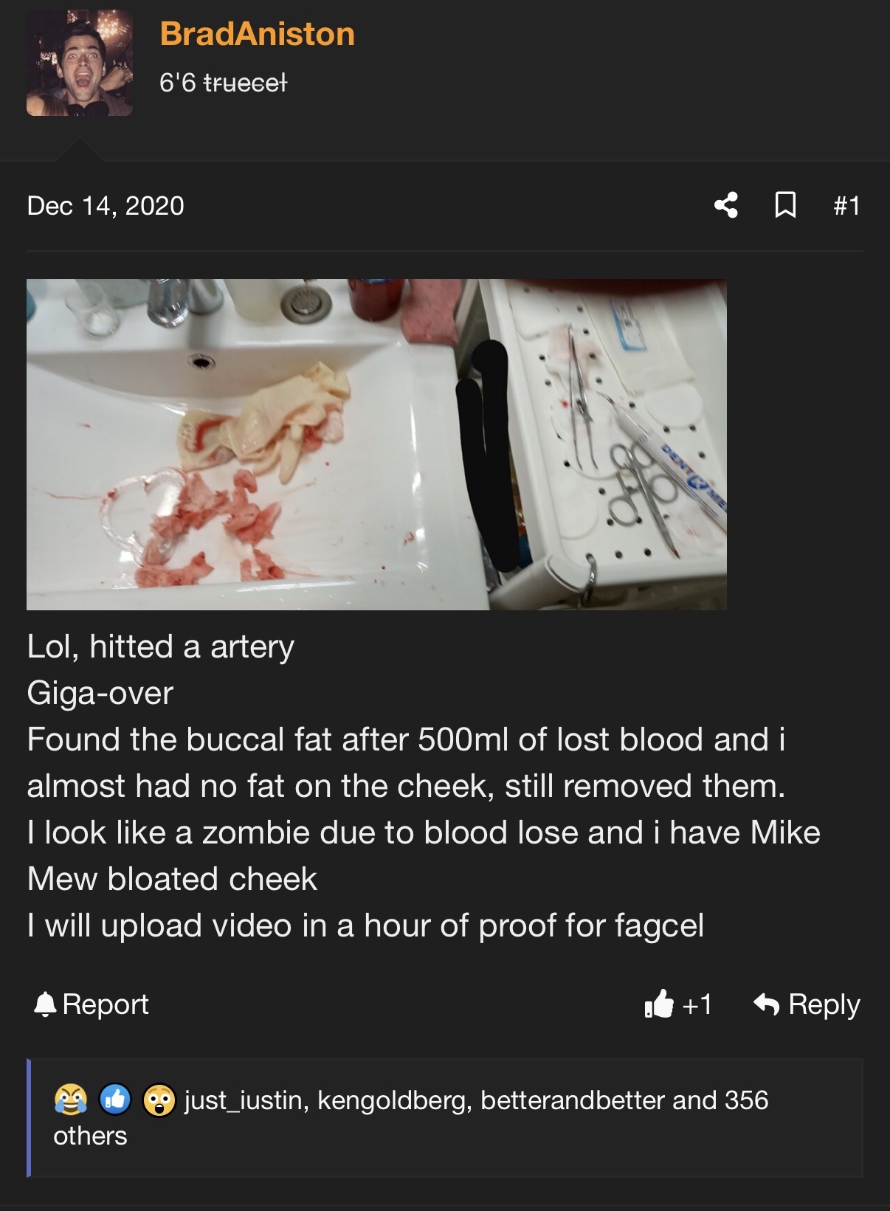Image resolution: width=890 pixels, height=1211 pixels.
Task: Click the blue thumbs-up reaction emoji
Action: pos(115,1100)
